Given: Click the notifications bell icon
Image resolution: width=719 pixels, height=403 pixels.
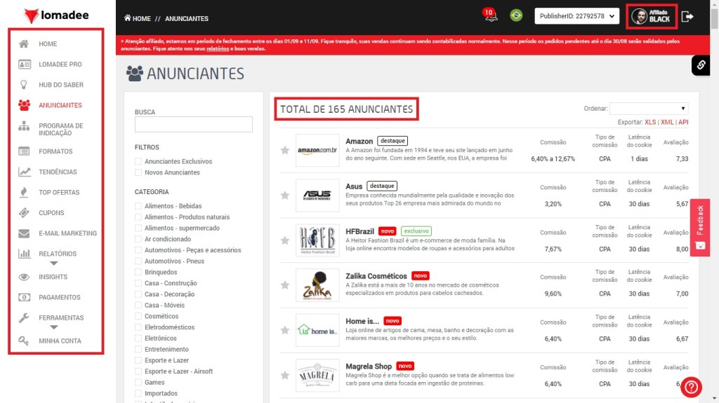Looking at the screenshot, I should pos(489,16).
